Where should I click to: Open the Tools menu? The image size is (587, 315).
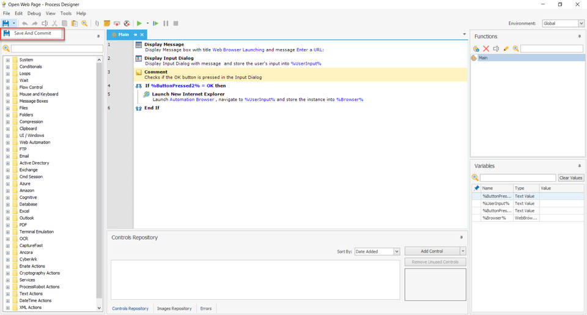click(66, 13)
